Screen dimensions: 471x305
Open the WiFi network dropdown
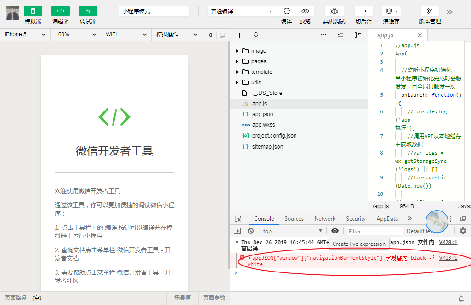[x=126, y=34]
